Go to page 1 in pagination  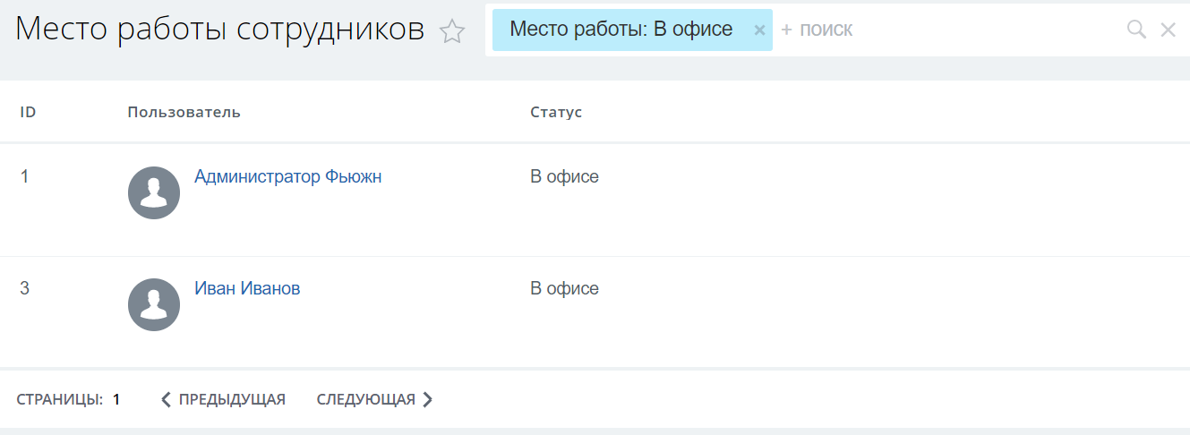click(116, 399)
